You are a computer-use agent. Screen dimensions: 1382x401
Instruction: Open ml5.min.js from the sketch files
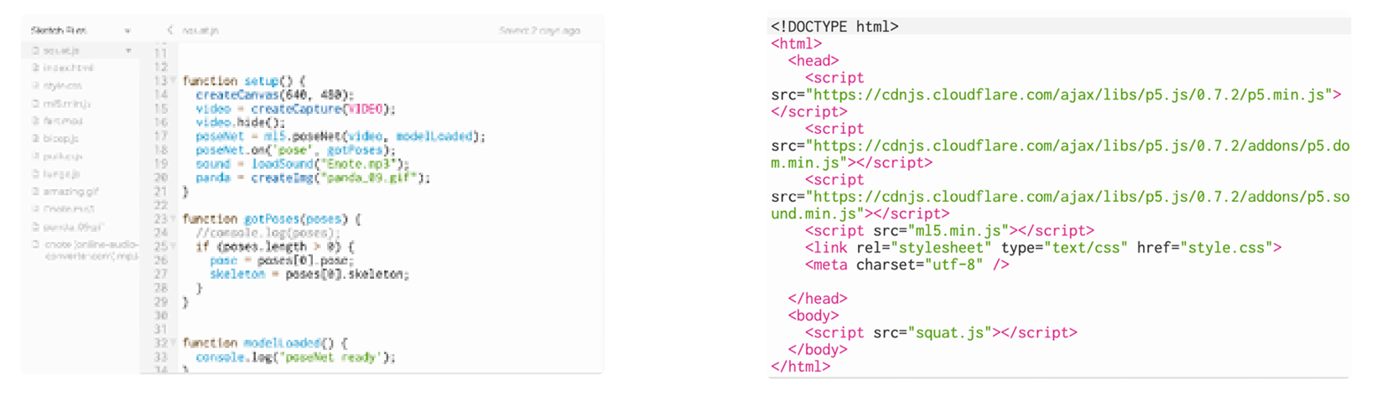pyautogui.click(x=67, y=104)
